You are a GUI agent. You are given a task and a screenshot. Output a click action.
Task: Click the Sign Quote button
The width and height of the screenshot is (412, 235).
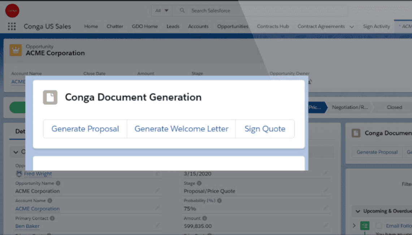tap(265, 129)
